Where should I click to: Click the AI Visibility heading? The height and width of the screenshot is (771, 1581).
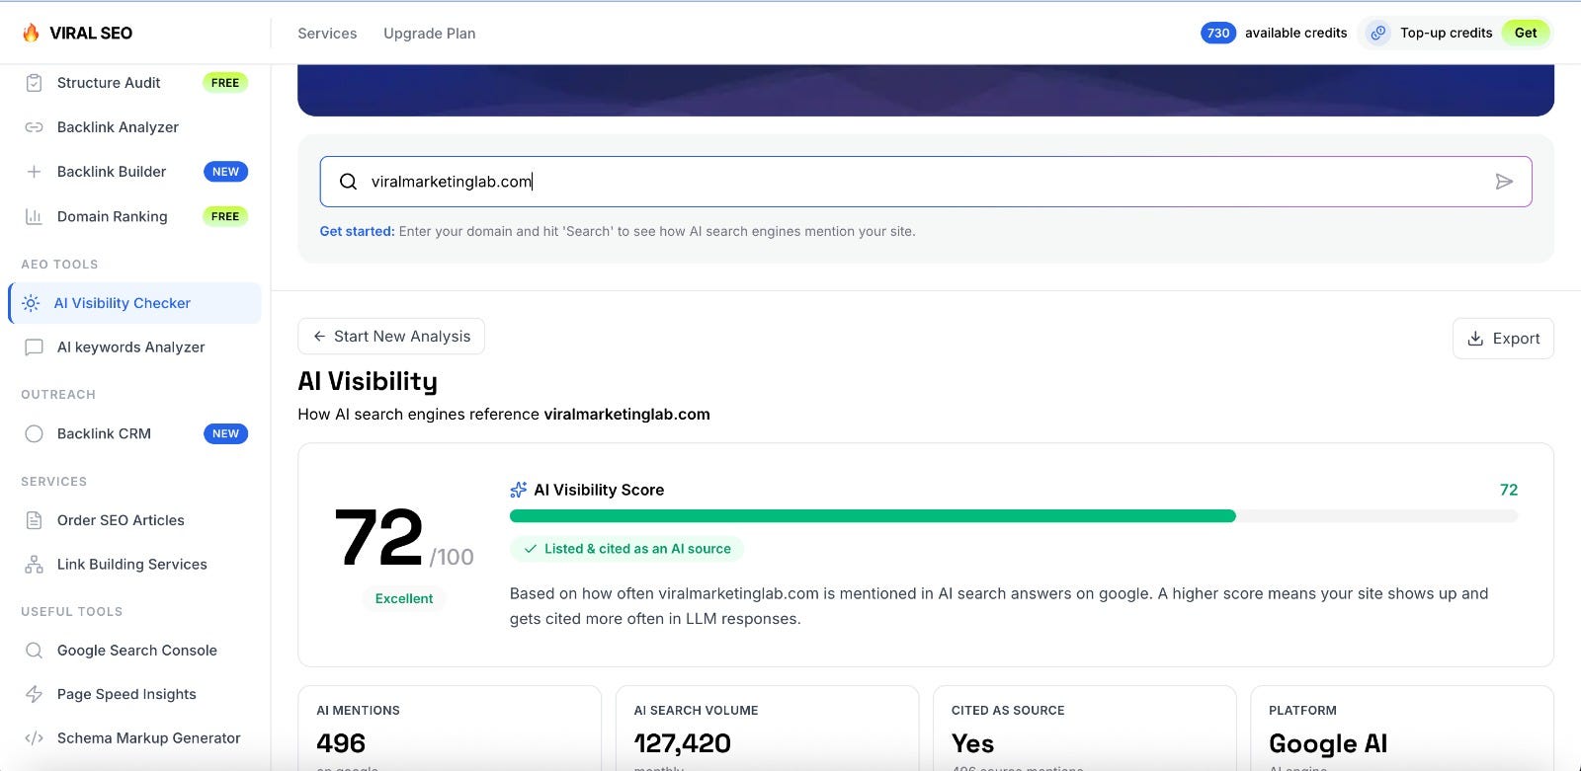click(x=368, y=381)
